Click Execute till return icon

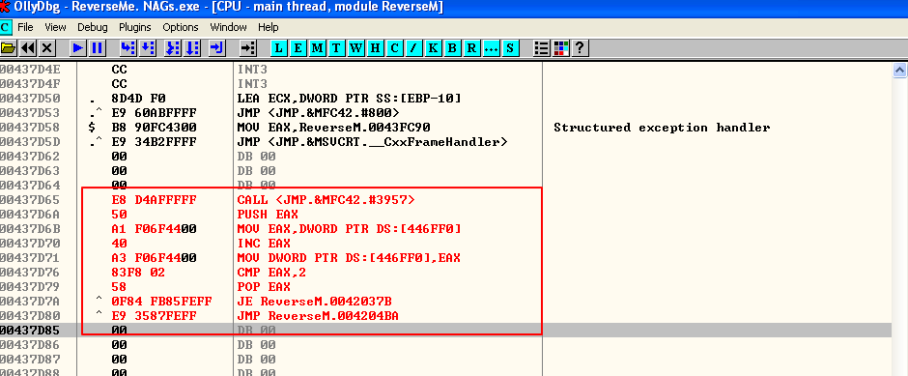(x=217, y=48)
